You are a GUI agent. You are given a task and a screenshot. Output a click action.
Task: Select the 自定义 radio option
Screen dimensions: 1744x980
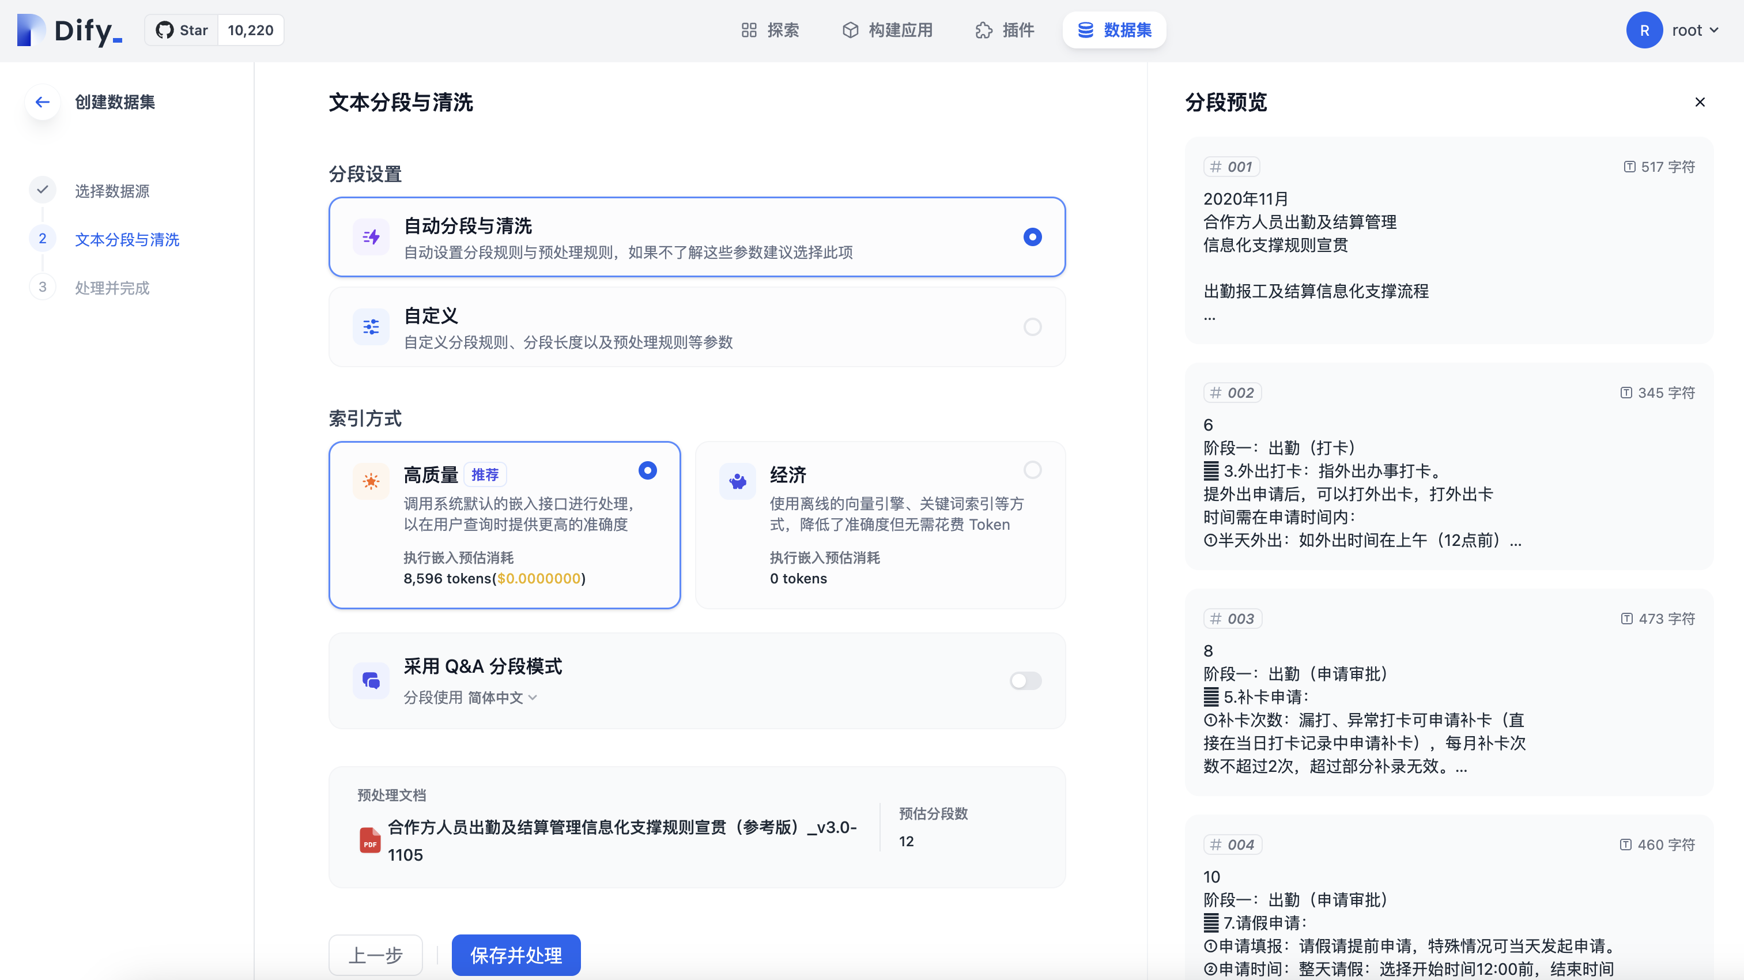coord(1032,327)
